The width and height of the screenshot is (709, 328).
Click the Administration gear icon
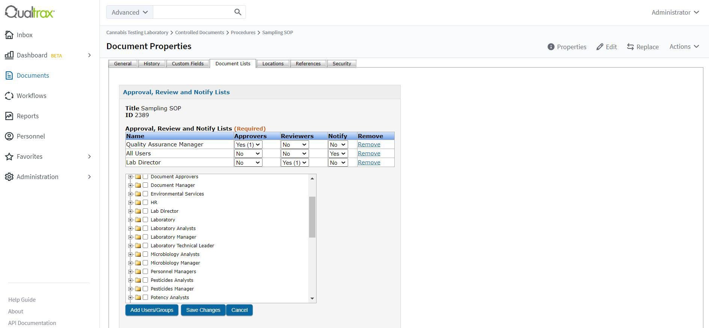(9, 177)
